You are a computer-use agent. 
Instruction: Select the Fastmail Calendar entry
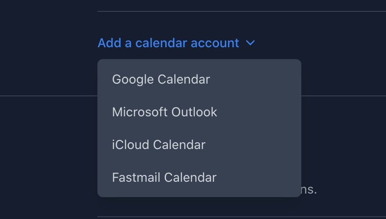tap(164, 177)
